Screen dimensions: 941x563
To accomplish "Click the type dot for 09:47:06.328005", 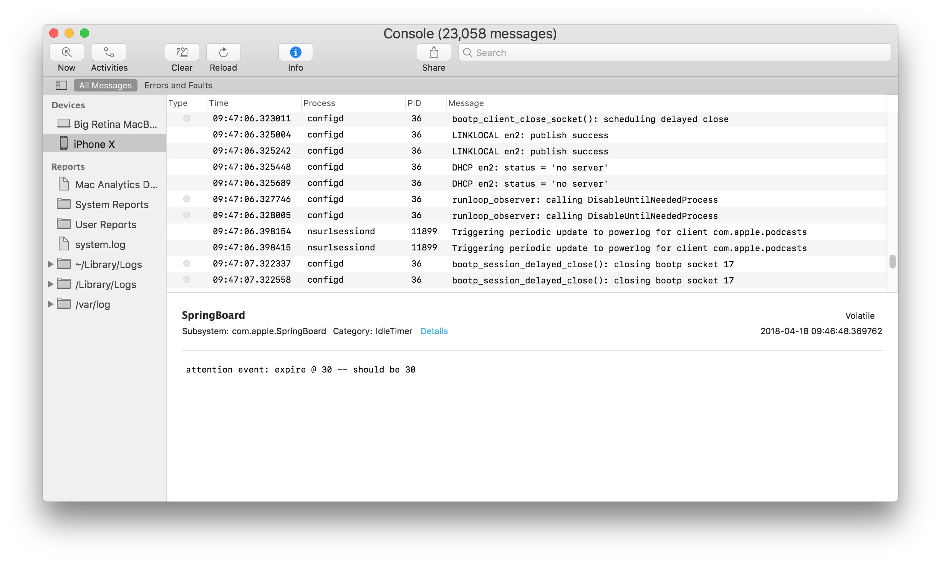I will [x=187, y=215].
